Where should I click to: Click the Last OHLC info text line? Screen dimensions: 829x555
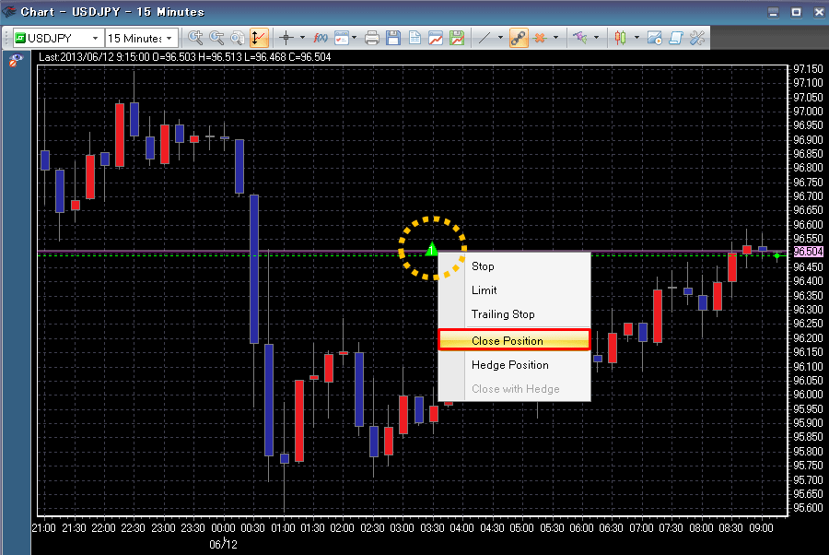(184, 56)
